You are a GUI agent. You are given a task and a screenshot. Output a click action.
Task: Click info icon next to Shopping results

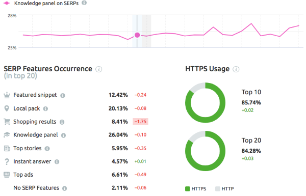coord(62,122)
